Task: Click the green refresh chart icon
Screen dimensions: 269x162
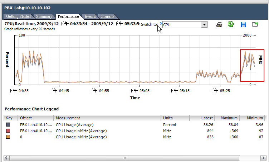Action: click(231, 24)
